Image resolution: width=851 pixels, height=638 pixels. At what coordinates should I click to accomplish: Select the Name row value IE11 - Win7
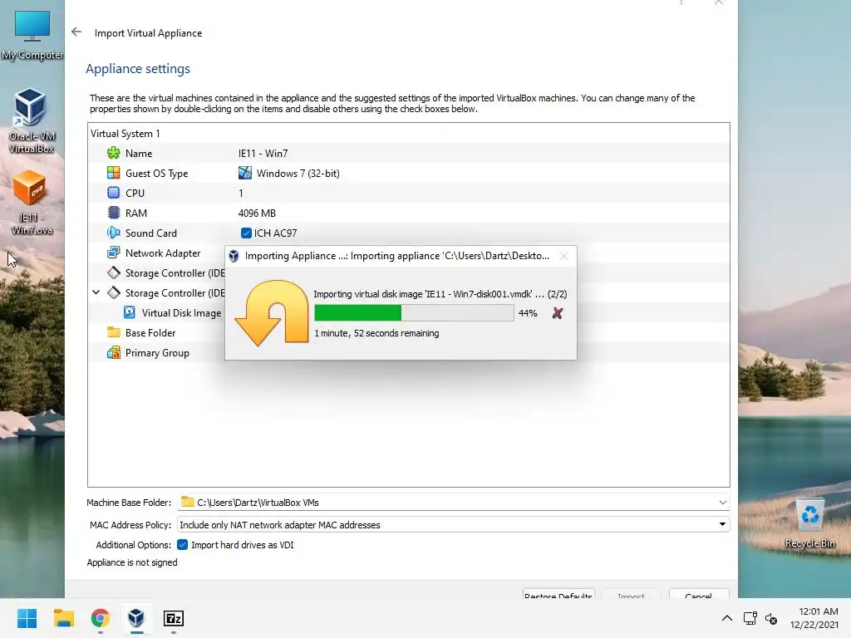pos(263,153)
